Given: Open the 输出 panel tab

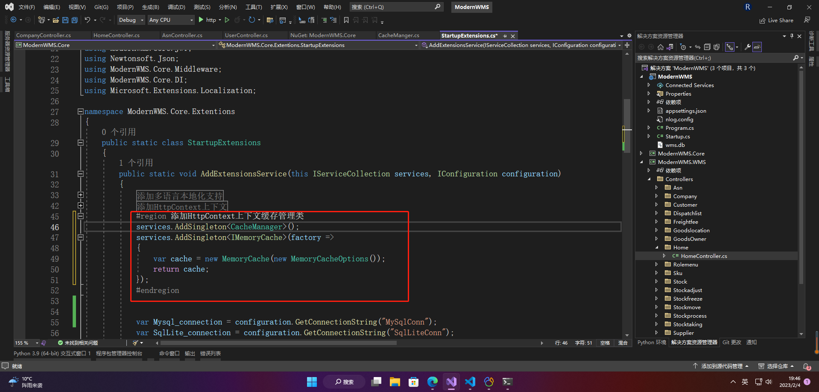Looking at the screenshot, I should pos(190,353).
